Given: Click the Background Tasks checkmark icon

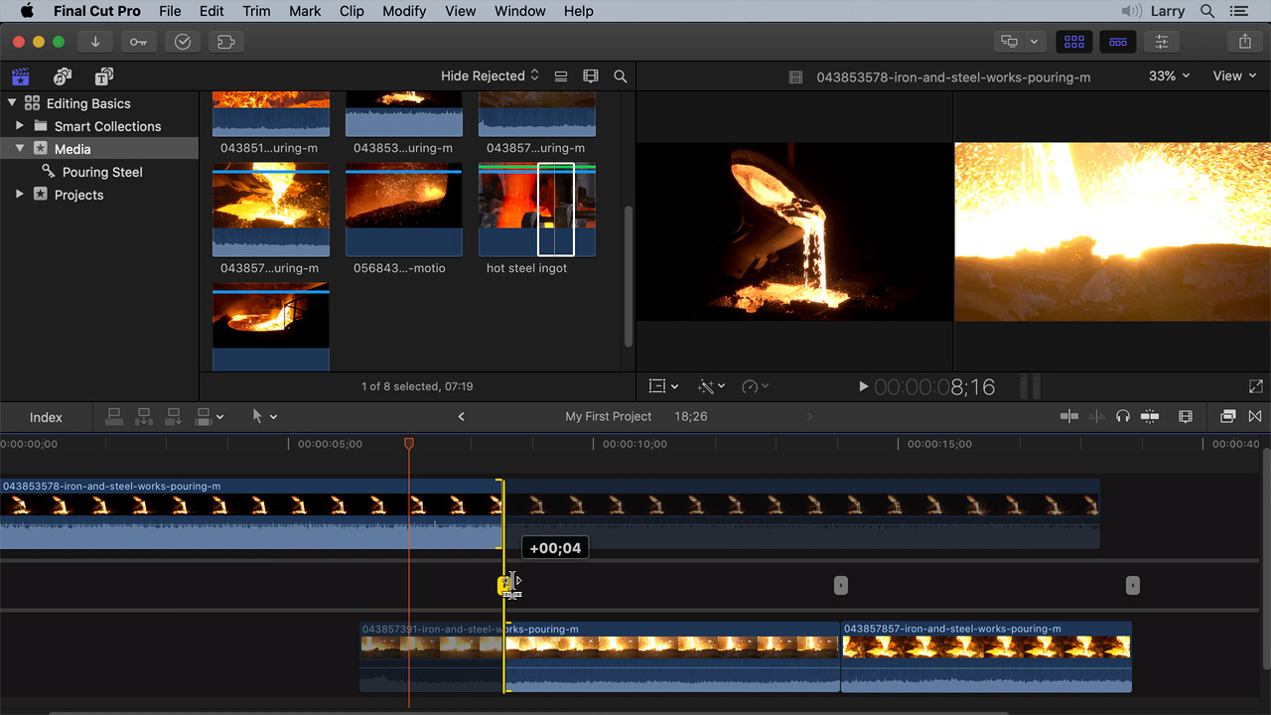Looking at the screenshot, I should [x=182, y=42].
